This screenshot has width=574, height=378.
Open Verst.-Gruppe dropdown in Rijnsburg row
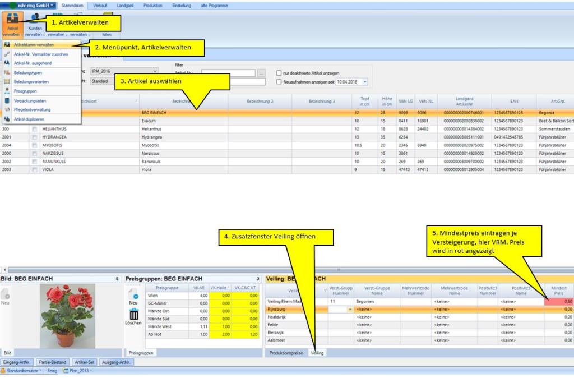350,309
